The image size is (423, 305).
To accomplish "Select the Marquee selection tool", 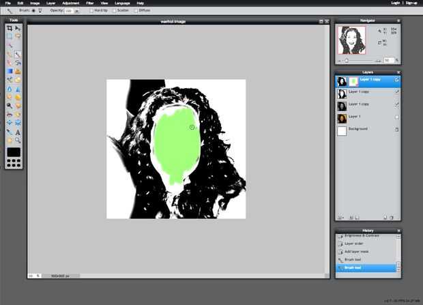I will [x=10, y=36].
